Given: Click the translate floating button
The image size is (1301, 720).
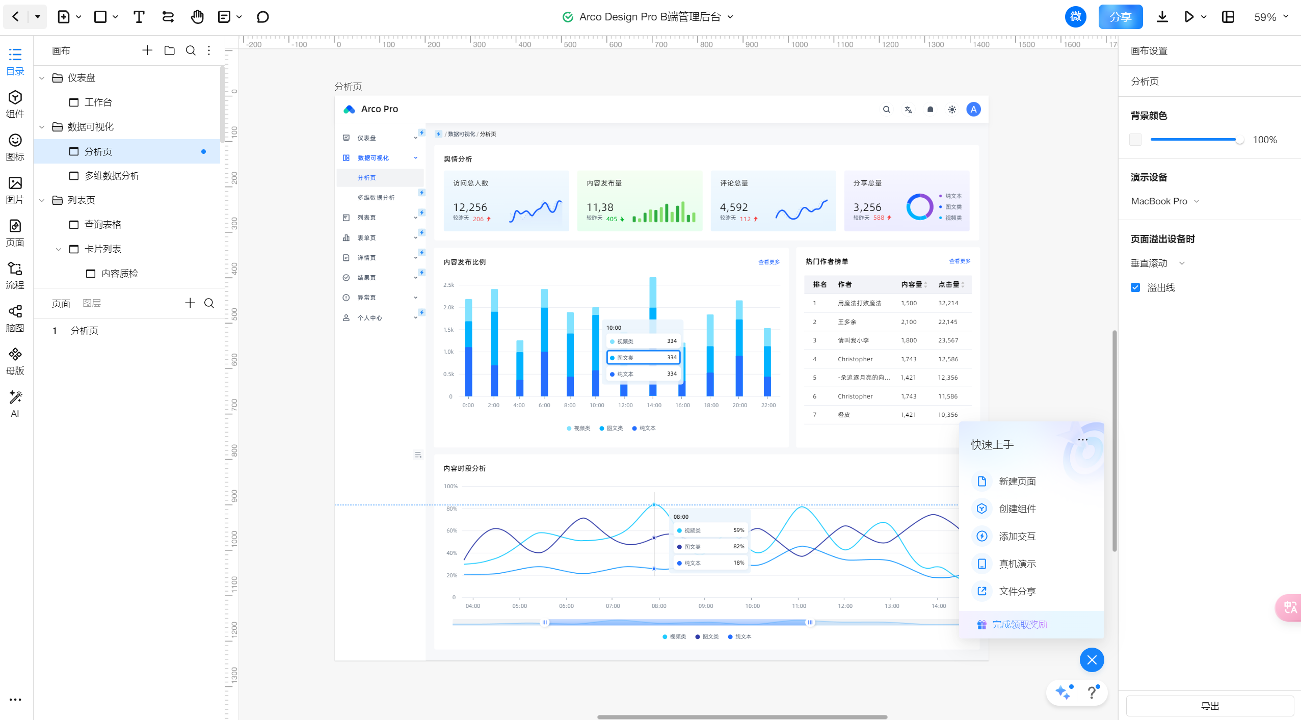Looking at the screenshot, I should [x=1289, y=607].
